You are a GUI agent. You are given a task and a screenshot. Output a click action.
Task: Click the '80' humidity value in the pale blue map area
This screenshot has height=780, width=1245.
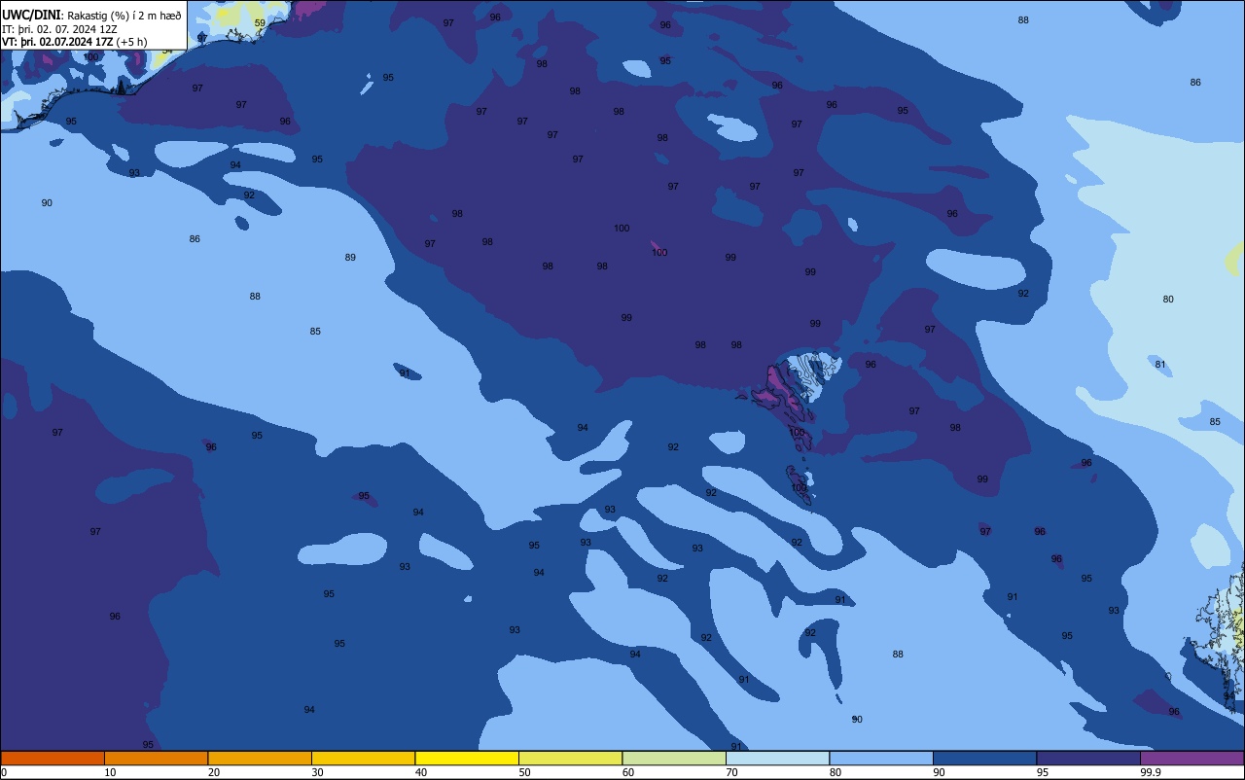click(1168, 299)
